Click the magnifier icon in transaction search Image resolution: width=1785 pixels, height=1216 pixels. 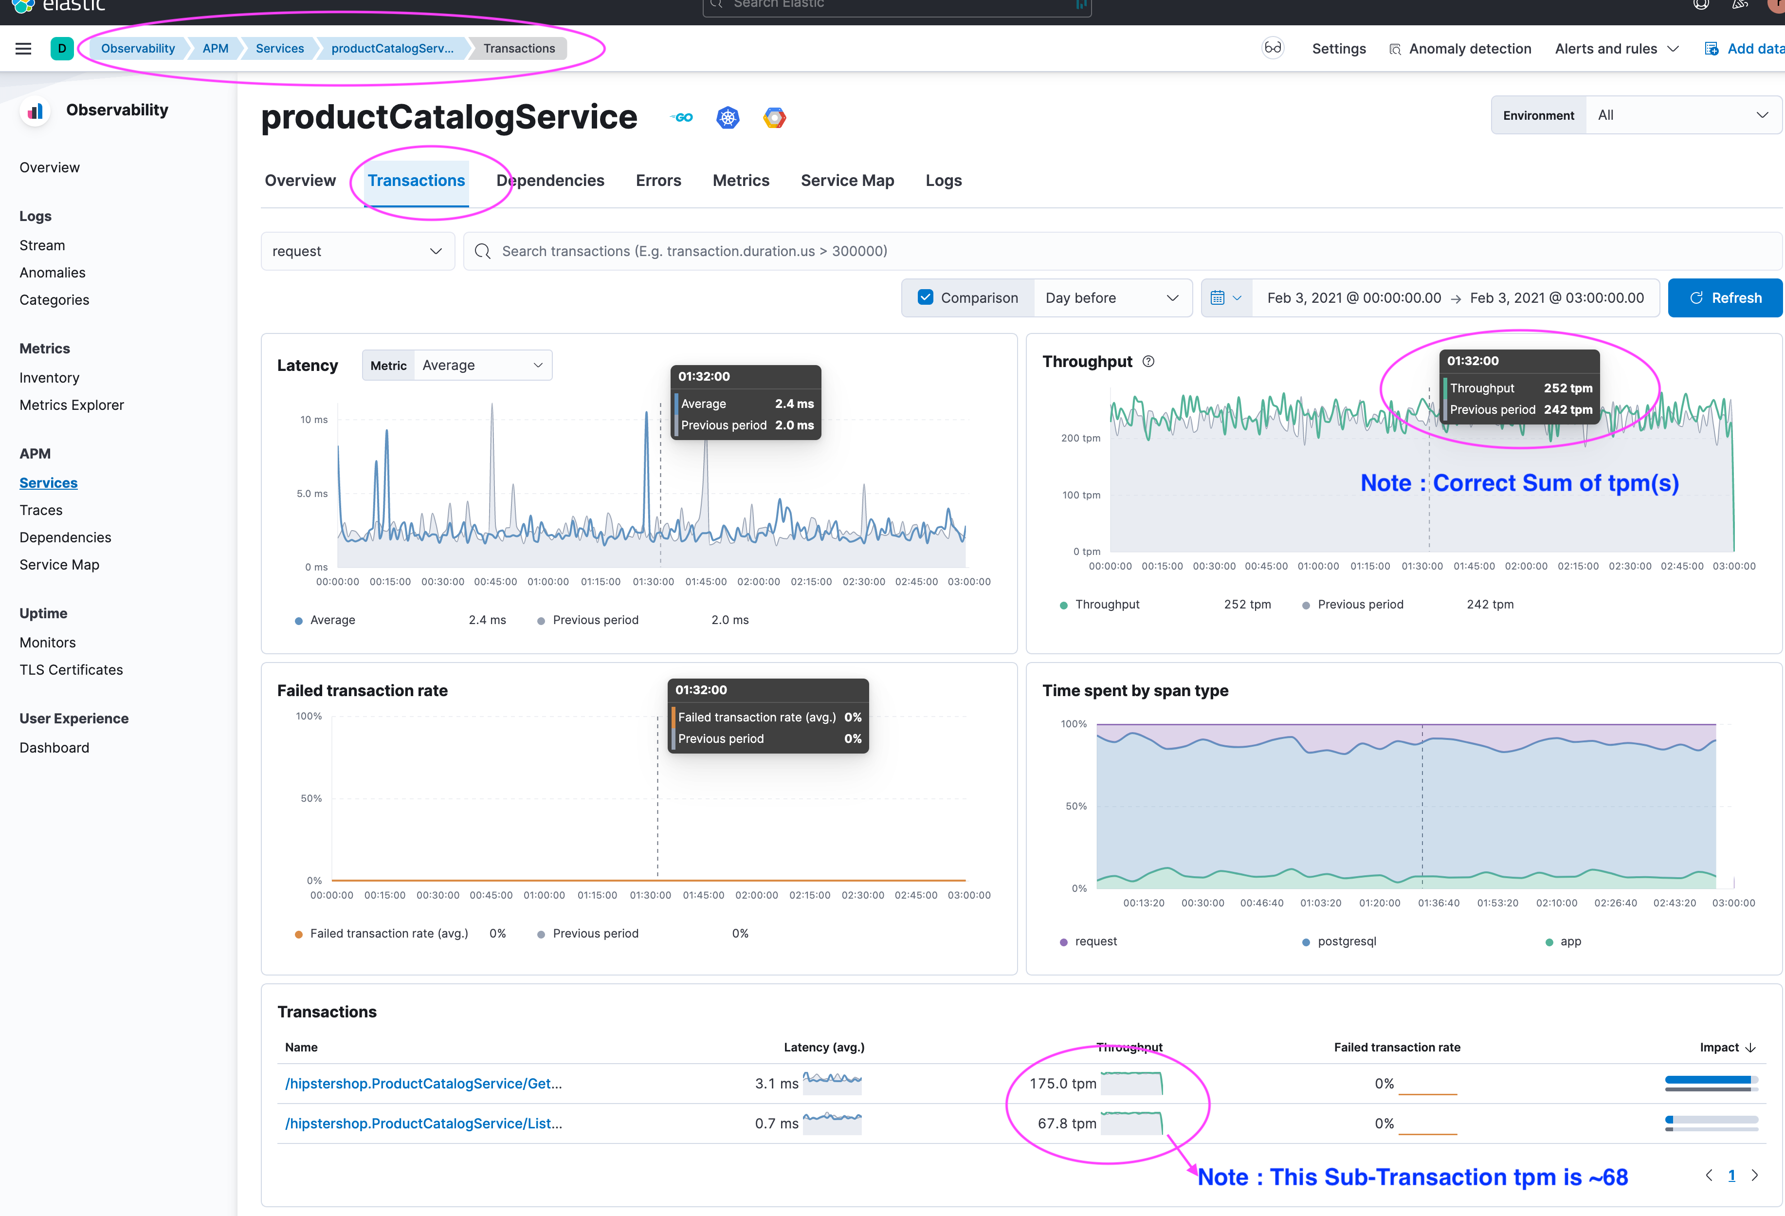coord(482,251)
